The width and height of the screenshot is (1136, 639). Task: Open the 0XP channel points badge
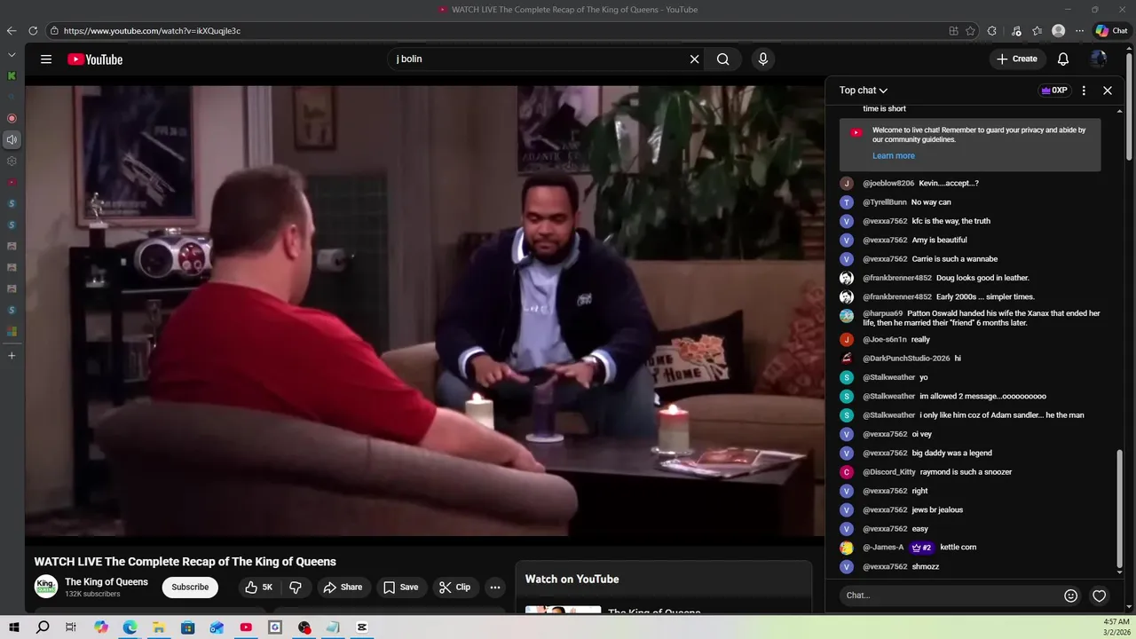1054,91
